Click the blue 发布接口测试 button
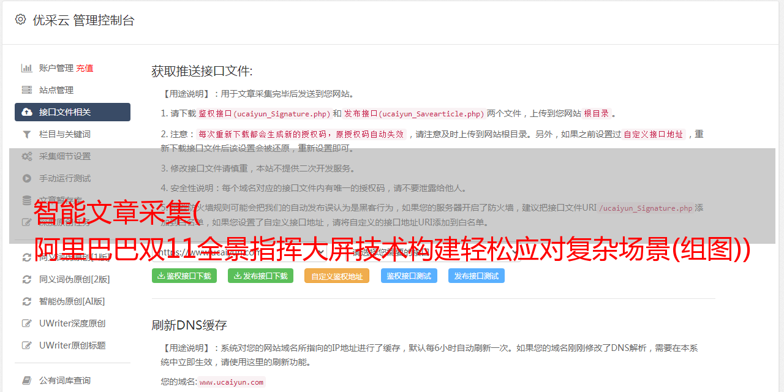784x392 pixels. [x=477, y=276]
